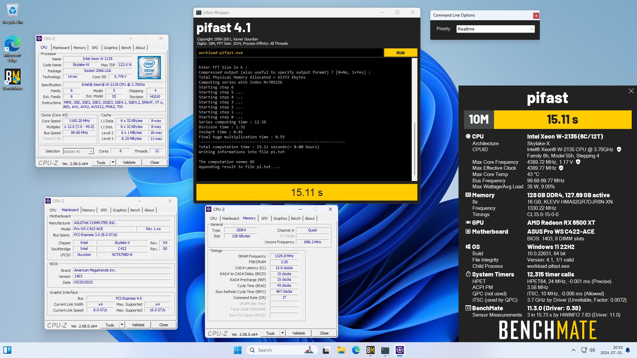Open the Recycle Bin desktop icon
Viewport: 637px width, 358px height.
[13, 14]
